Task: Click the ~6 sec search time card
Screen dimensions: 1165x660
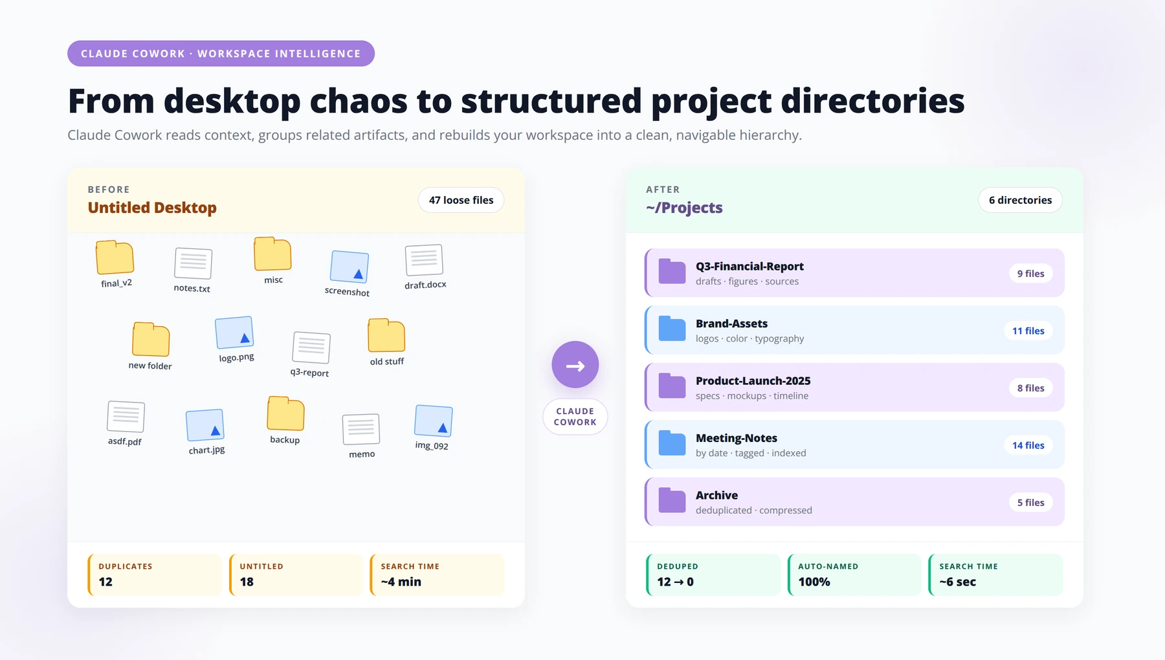Action: 995,575
